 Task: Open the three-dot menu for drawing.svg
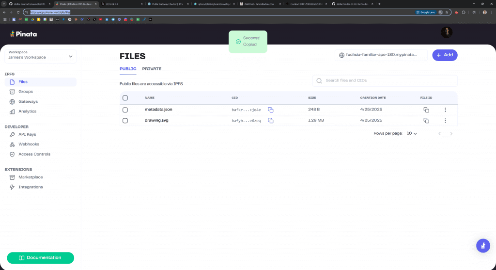click(445, 120)
